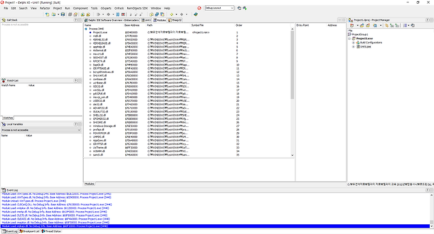Click the Pause program icon

(x=118, y=14)
